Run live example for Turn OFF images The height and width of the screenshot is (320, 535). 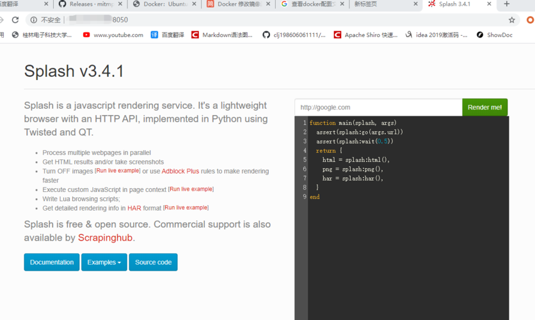pyautogui.click(x=118, y=171)
